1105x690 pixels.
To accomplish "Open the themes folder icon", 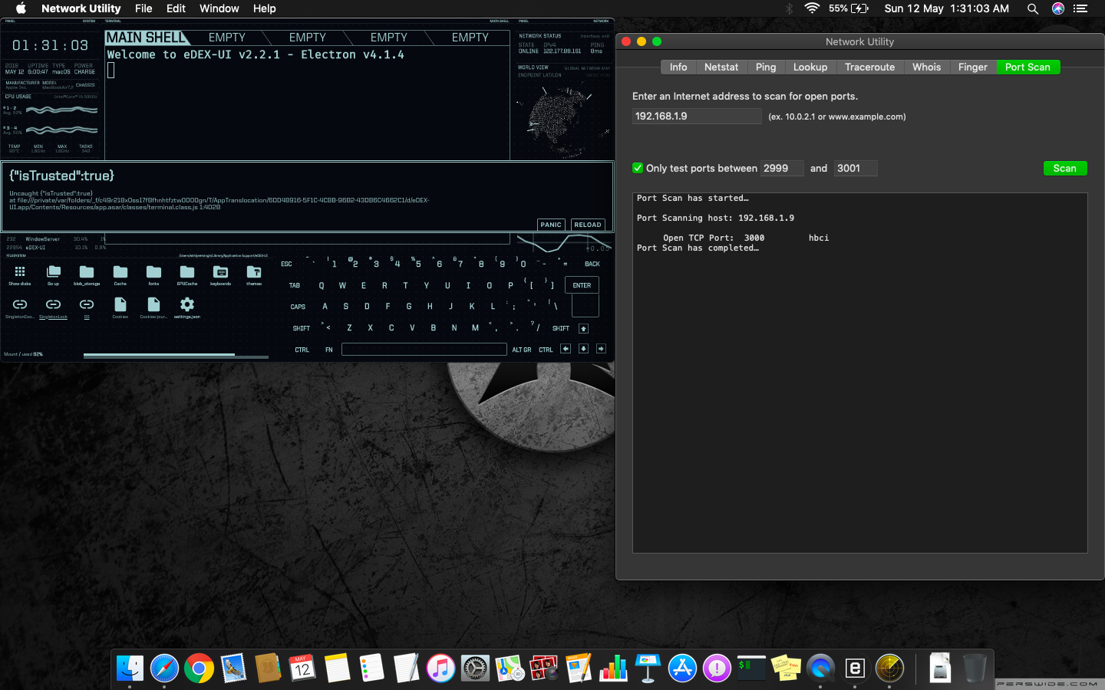I will click(x=254, y=273).
